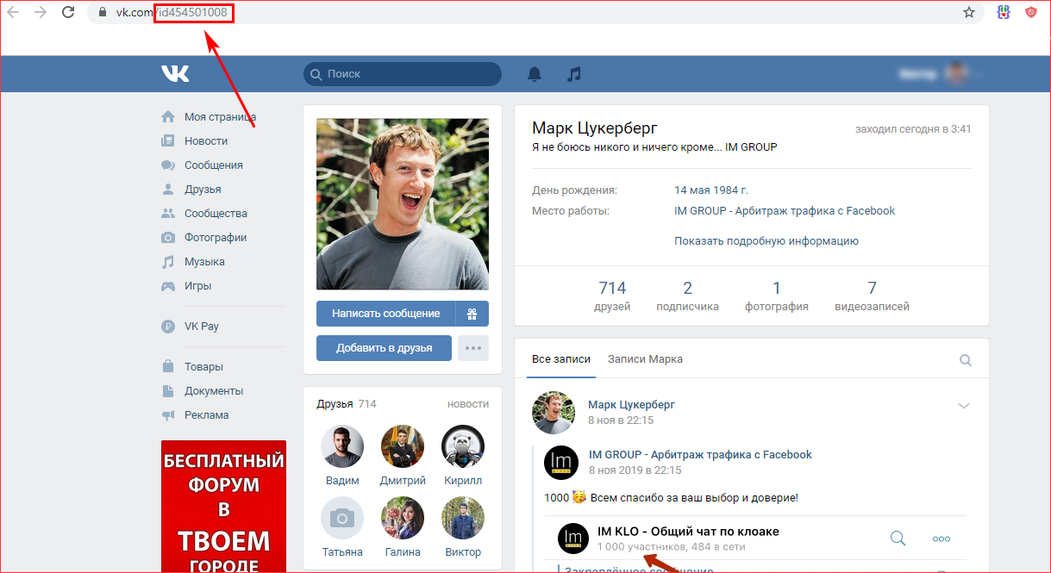Click the VK logo in header
The image size is (1051, 573).
pyautogui.click(x=175, y=74)
